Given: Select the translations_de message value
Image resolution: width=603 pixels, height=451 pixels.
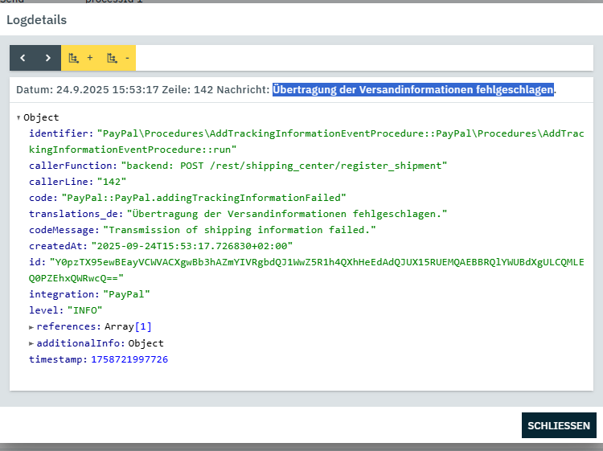Looking at the screenshot, I should click(287, 214).
